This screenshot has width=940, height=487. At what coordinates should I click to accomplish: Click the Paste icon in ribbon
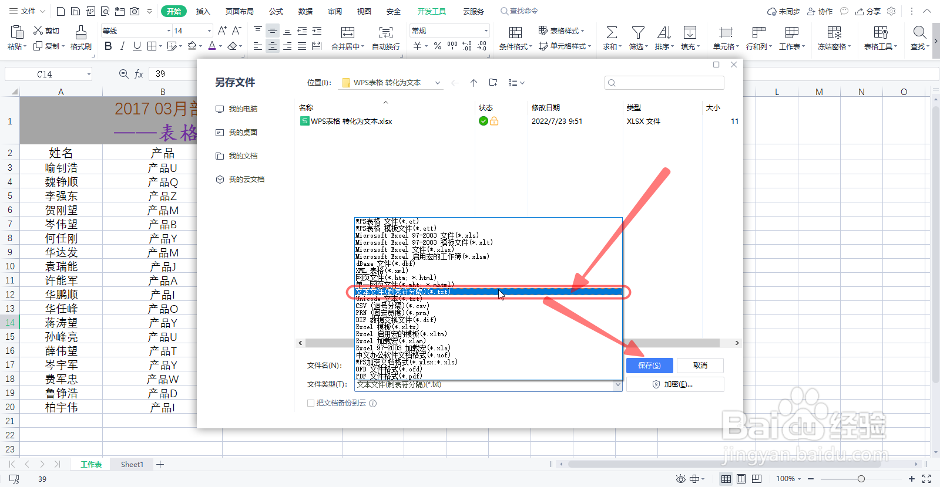pyautogui.click(x=16, y=32)
